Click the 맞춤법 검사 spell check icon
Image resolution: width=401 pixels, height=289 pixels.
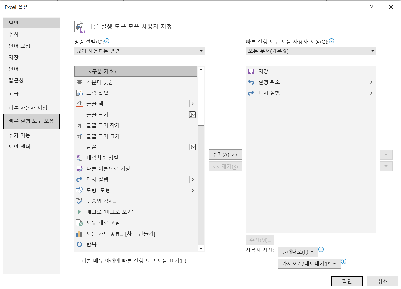click(79, 201)
